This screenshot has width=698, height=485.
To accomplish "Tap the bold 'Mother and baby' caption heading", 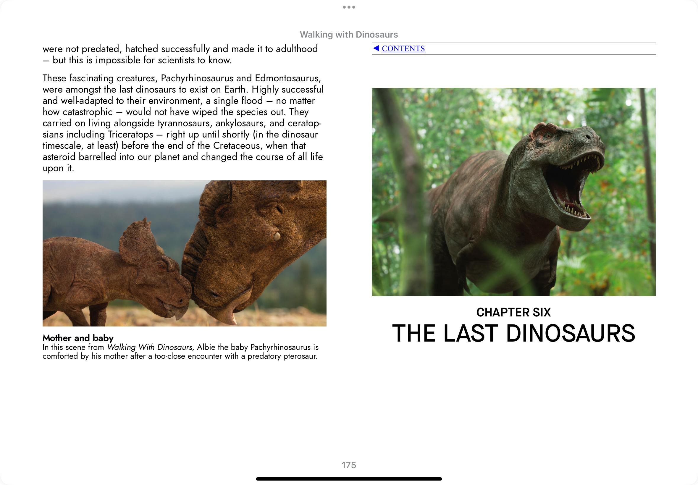I will (78, 338).
